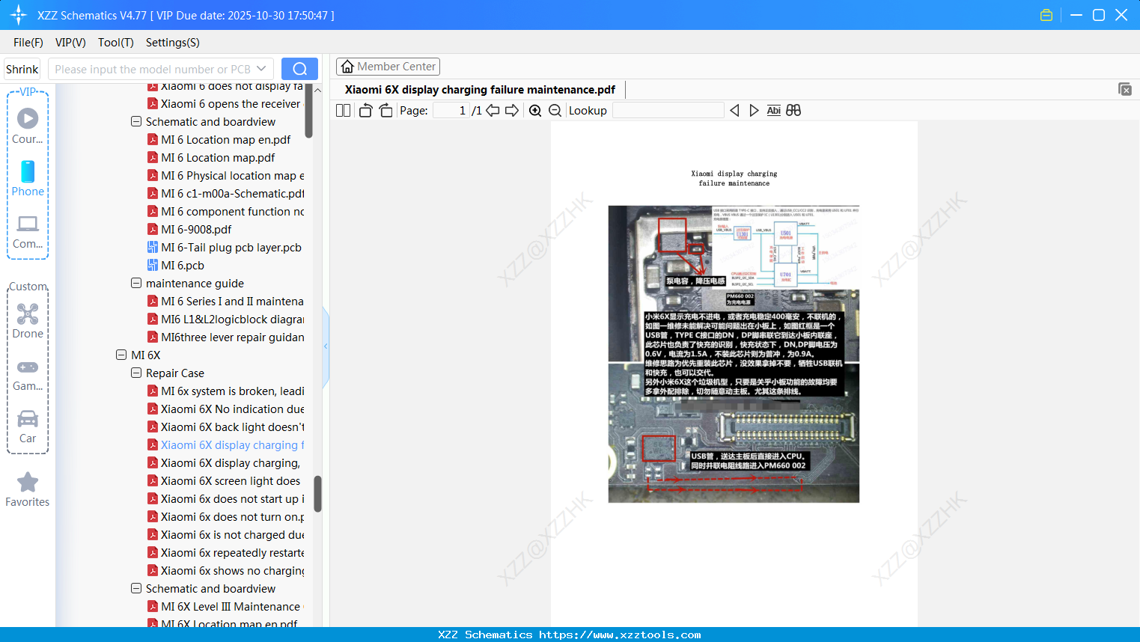
Task: Open Xiaomi 6x shows no charging case
Action: pyautogui.click(x=225, y=571)
